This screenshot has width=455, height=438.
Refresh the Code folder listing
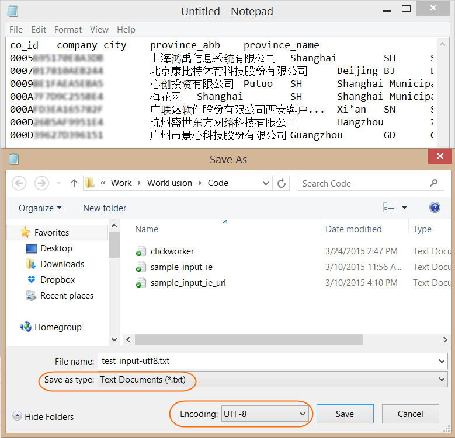(x=281, y=183)
